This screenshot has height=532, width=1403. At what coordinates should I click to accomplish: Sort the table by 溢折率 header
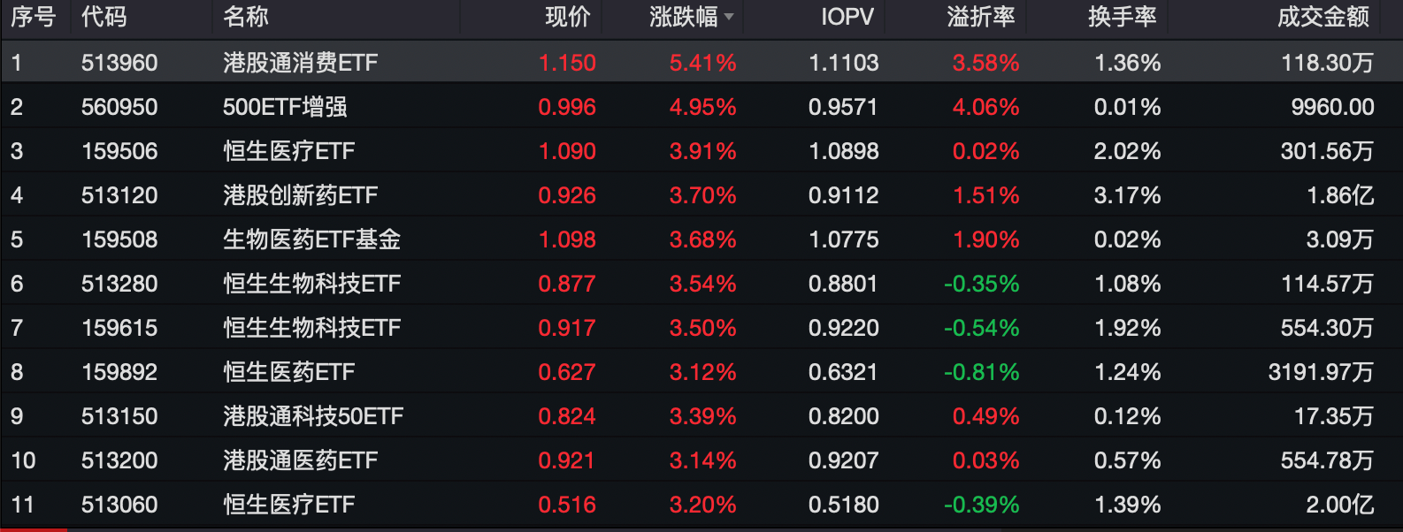980,17
